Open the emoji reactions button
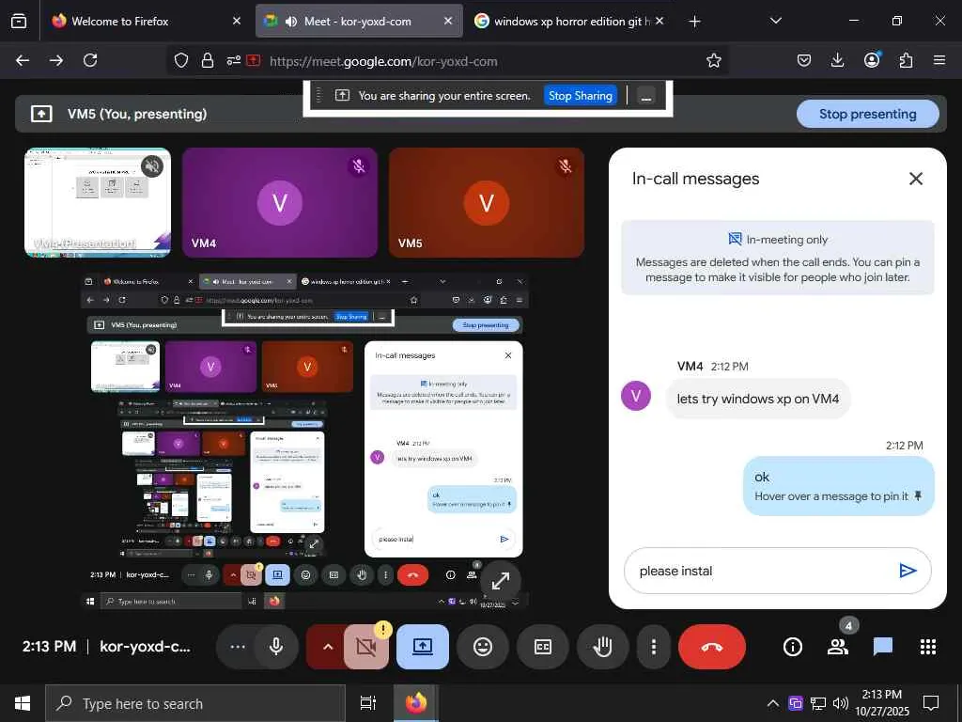The height and width of the screenshot is (722, 962). pyautogui.click(x=483, y=647)
